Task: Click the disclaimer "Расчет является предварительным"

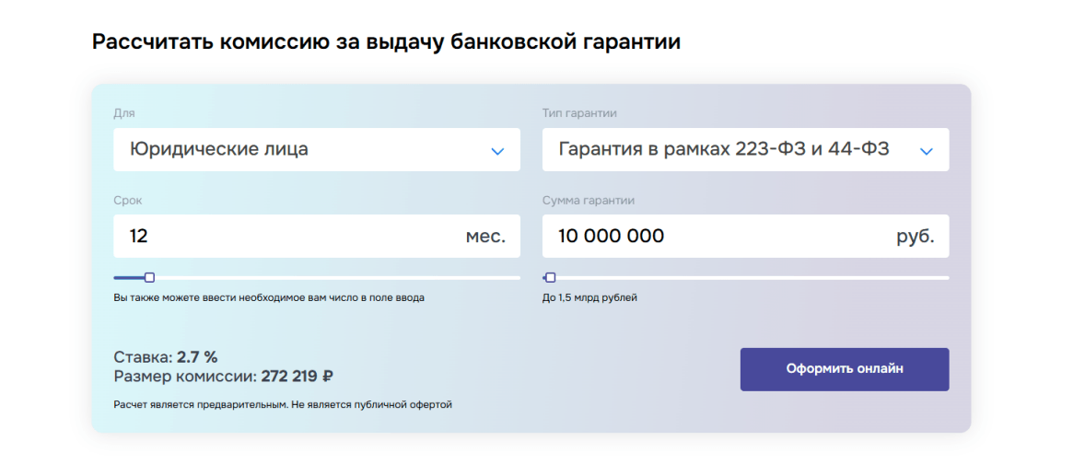Action: [283, 403]
